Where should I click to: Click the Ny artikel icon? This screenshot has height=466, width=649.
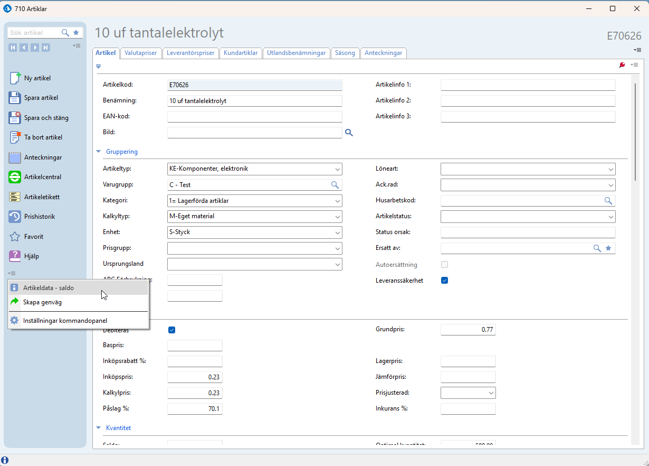(x=15, y=78)
